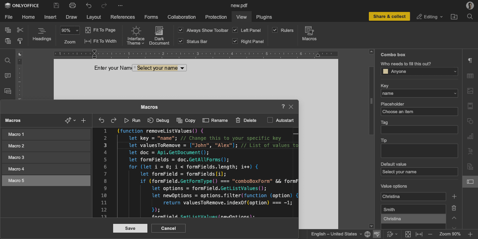Click the Save button in Macros dialog
This screenshot has height=239, width=478.
click(x=130, y=228)
